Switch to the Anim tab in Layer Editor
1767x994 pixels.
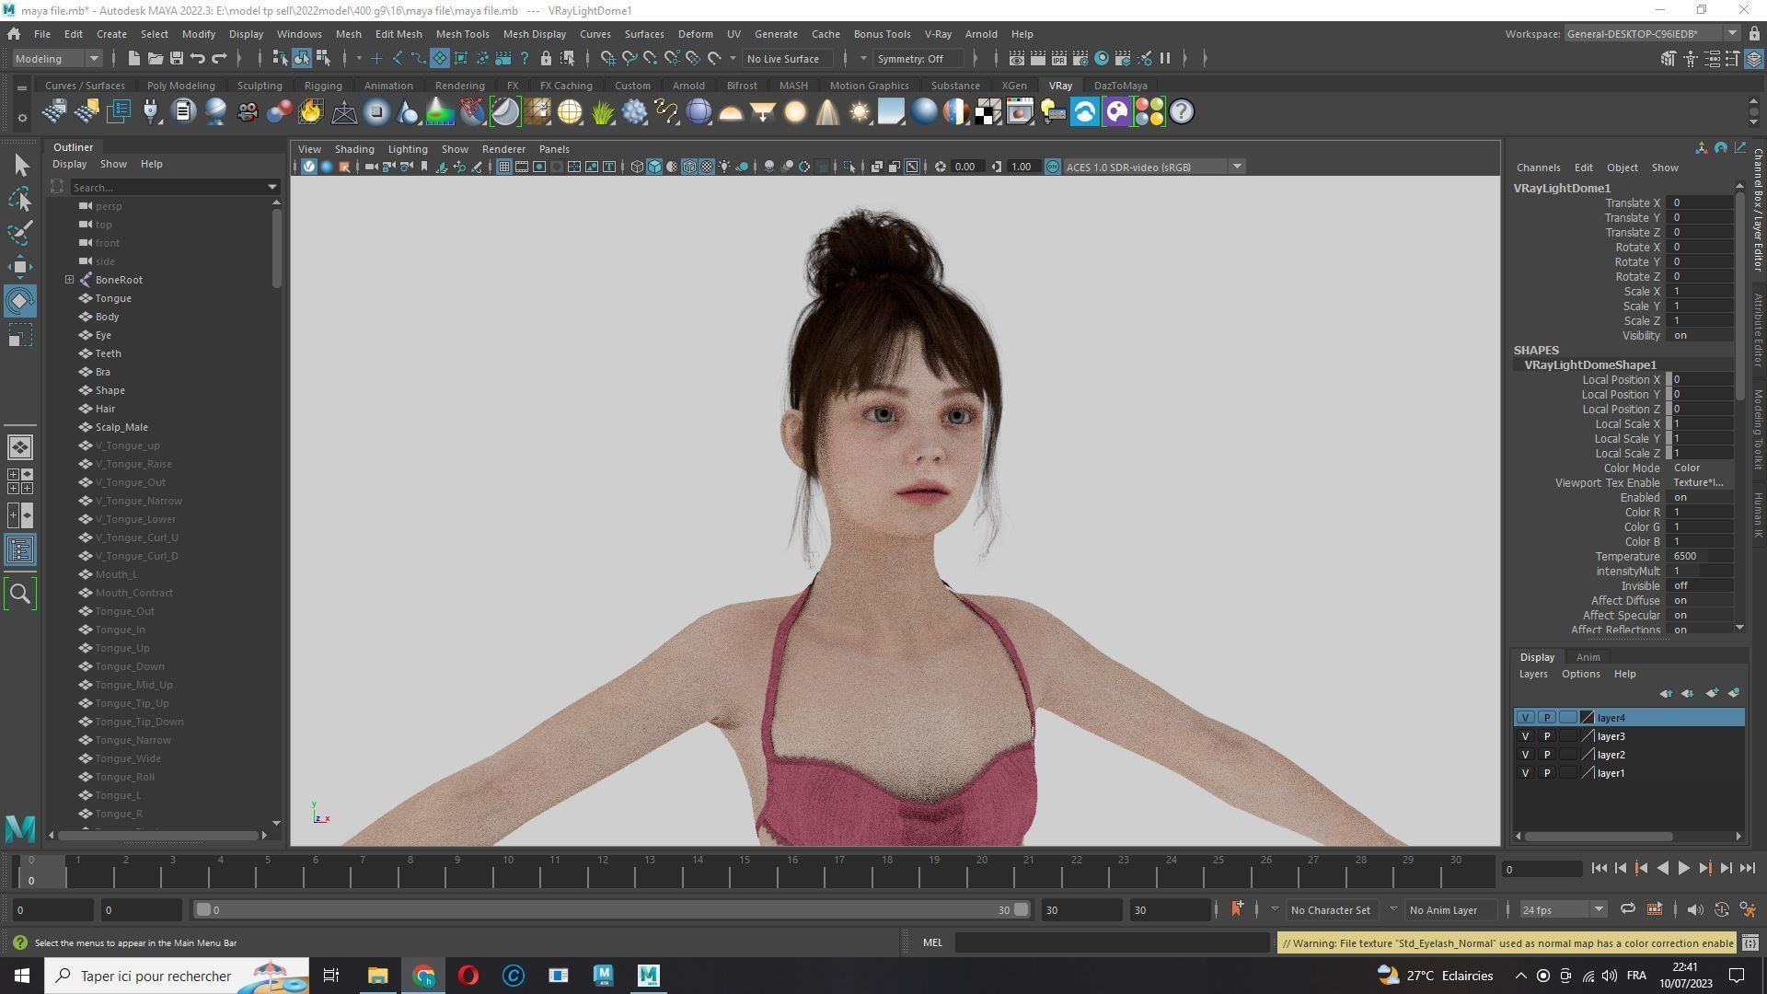click(x=1588, y=657)
